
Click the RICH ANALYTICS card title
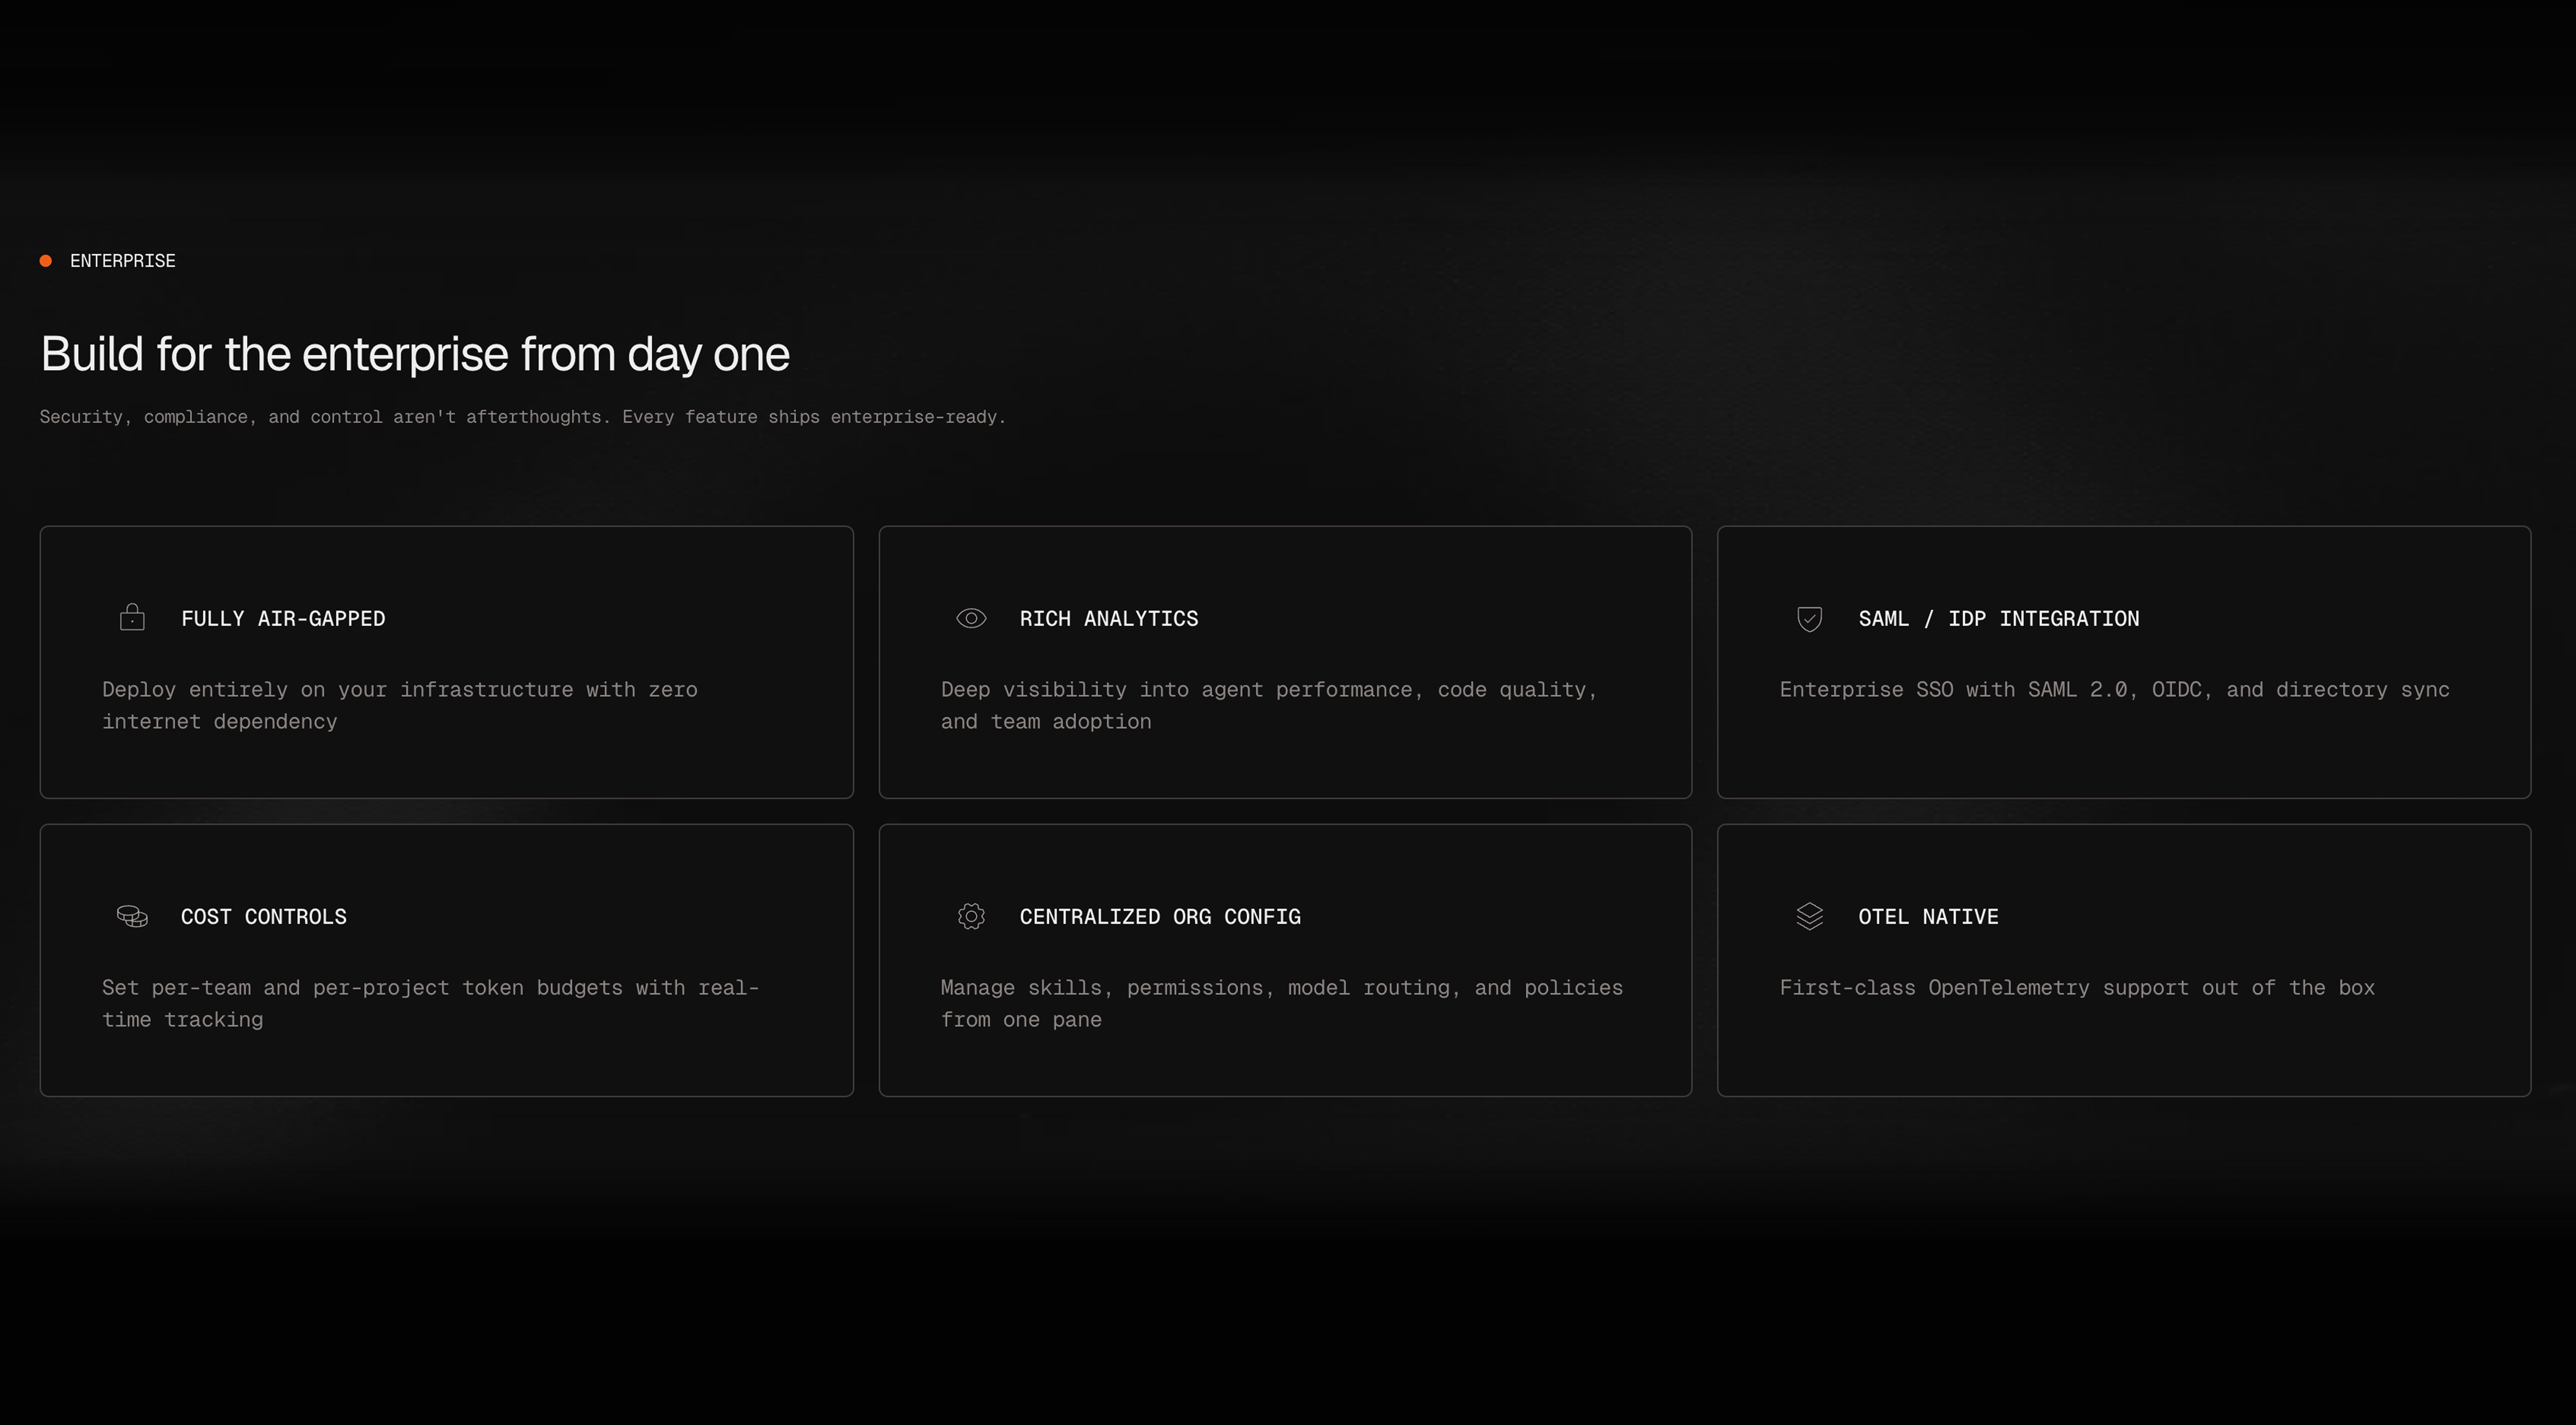tap(1109, 619)
